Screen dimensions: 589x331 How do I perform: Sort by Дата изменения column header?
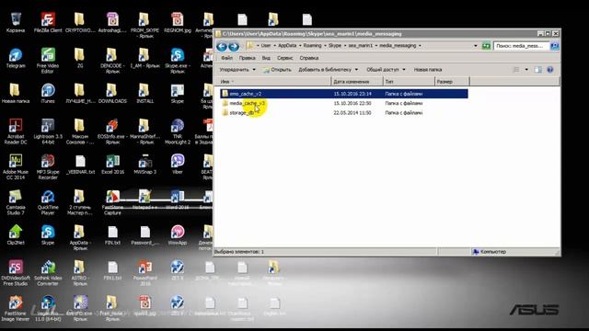coord(357,82)
